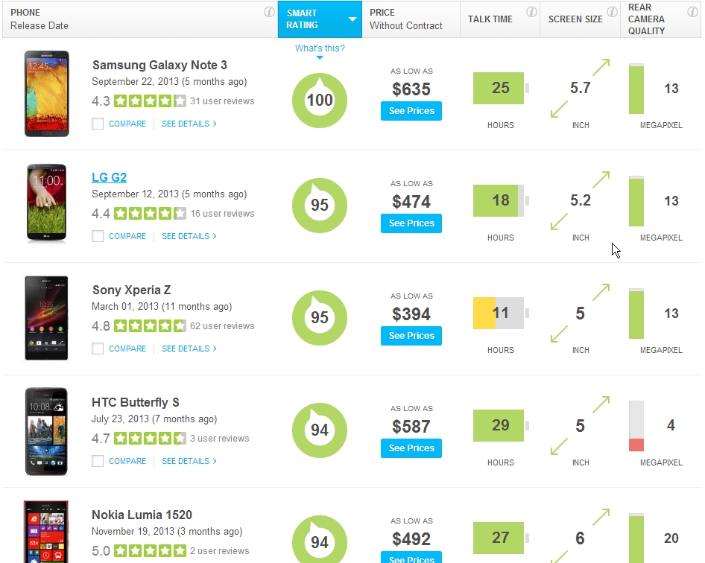705x563 pixels.
Task: Click LG G2 smart rating 95 badge
Action: (x=320, y=205)
